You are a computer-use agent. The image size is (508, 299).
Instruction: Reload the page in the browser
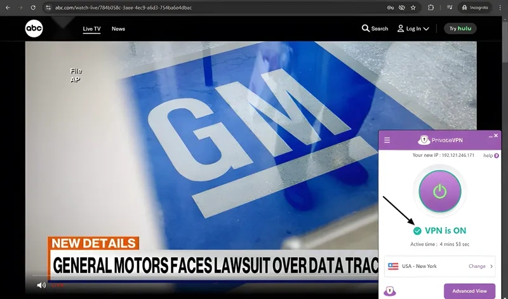tap(33, 8)
